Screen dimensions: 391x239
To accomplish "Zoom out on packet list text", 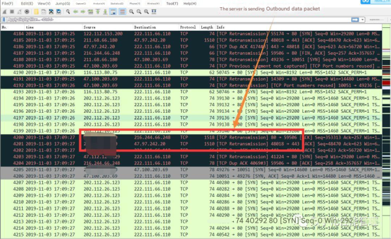I will click(x=139, y=12).
